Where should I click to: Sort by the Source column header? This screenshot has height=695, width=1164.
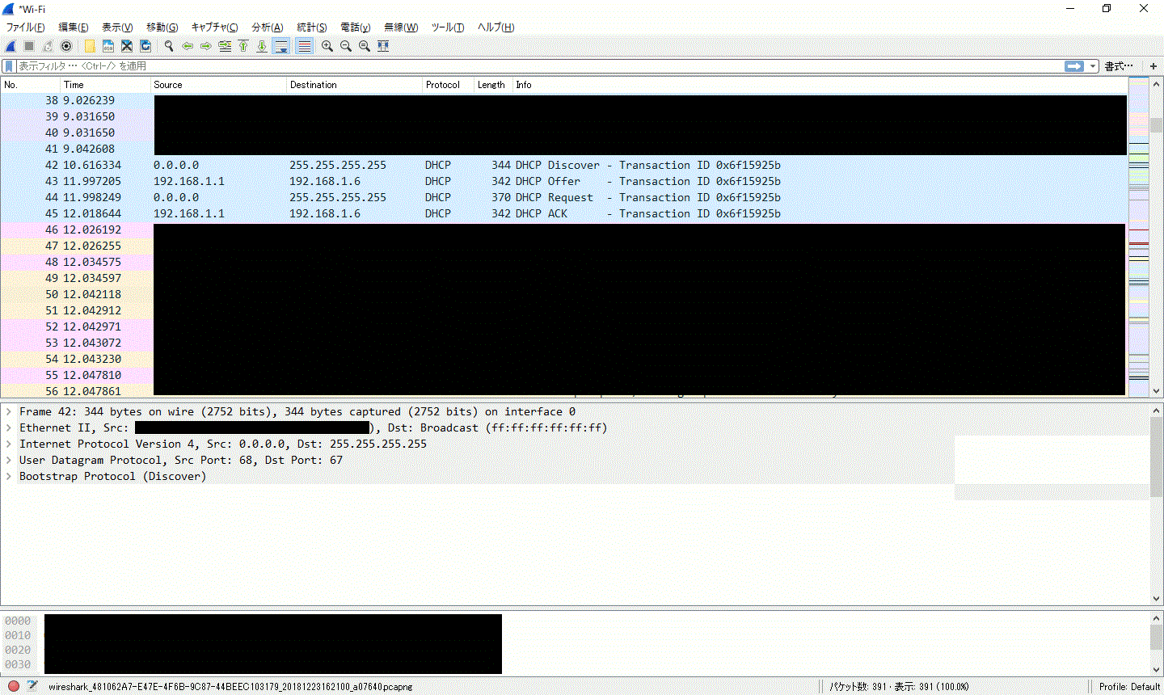point(218,85)
